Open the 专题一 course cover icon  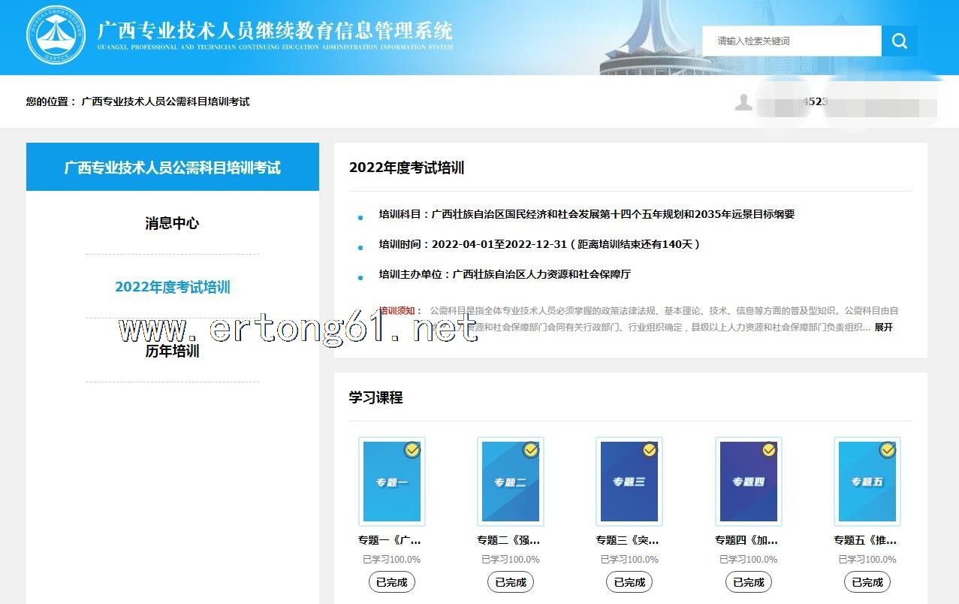coord(391,482)
